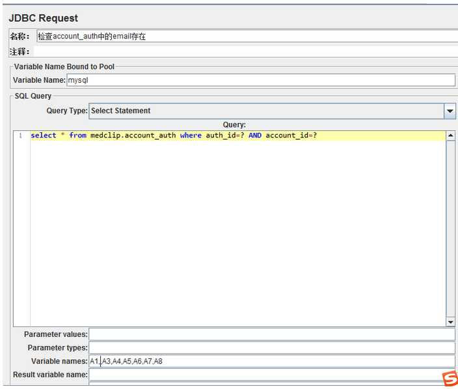This screenshot has height=389, width=458.
Task: Select the Query Type combo box showing Select Statement
Action: point(272,111)
